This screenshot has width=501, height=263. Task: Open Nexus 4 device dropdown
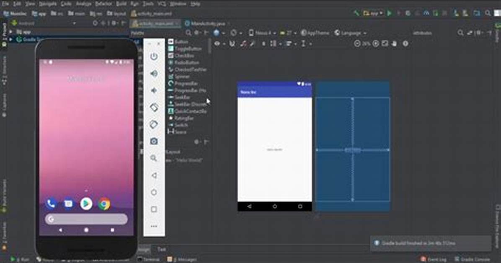pos(262,33)
